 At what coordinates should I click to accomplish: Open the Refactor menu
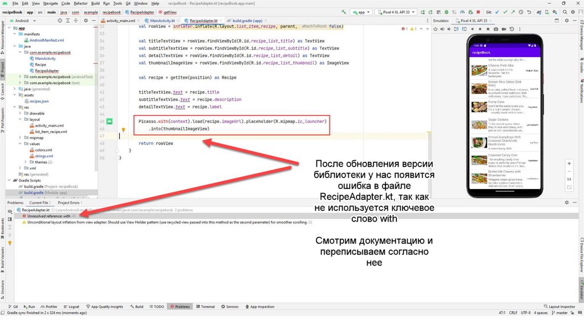click(80, 3)
